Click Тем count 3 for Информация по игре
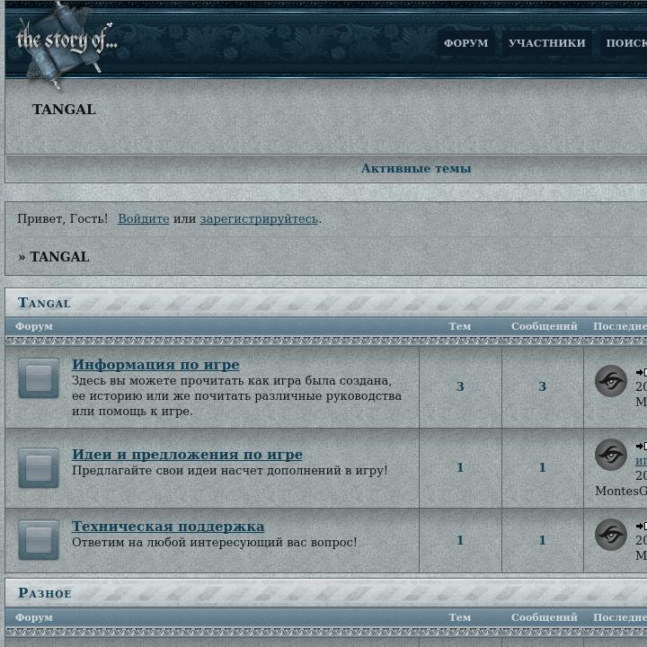The image size is (647, 647). [460, 386]
